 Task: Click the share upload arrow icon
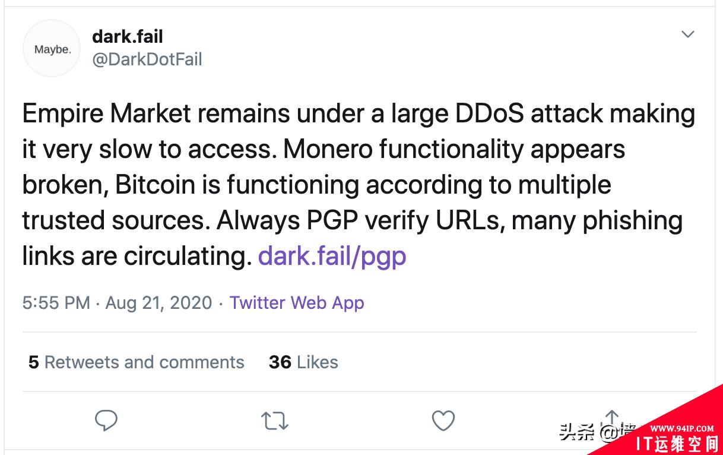coord(612,419)
